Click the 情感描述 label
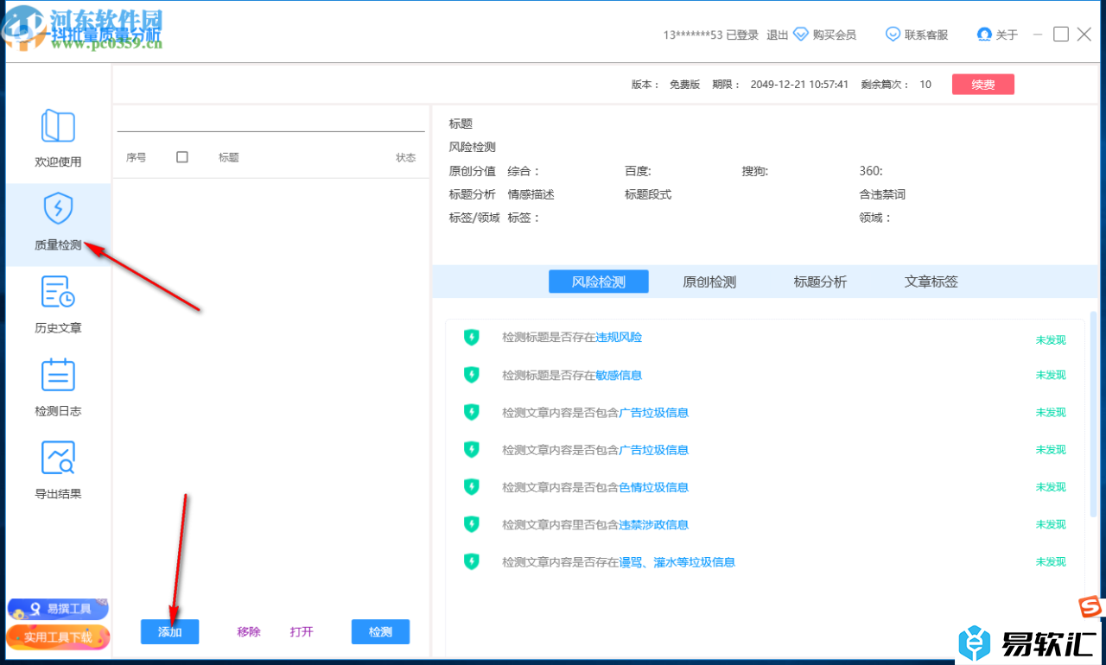The image size is (1106, 665). [531, 194]
